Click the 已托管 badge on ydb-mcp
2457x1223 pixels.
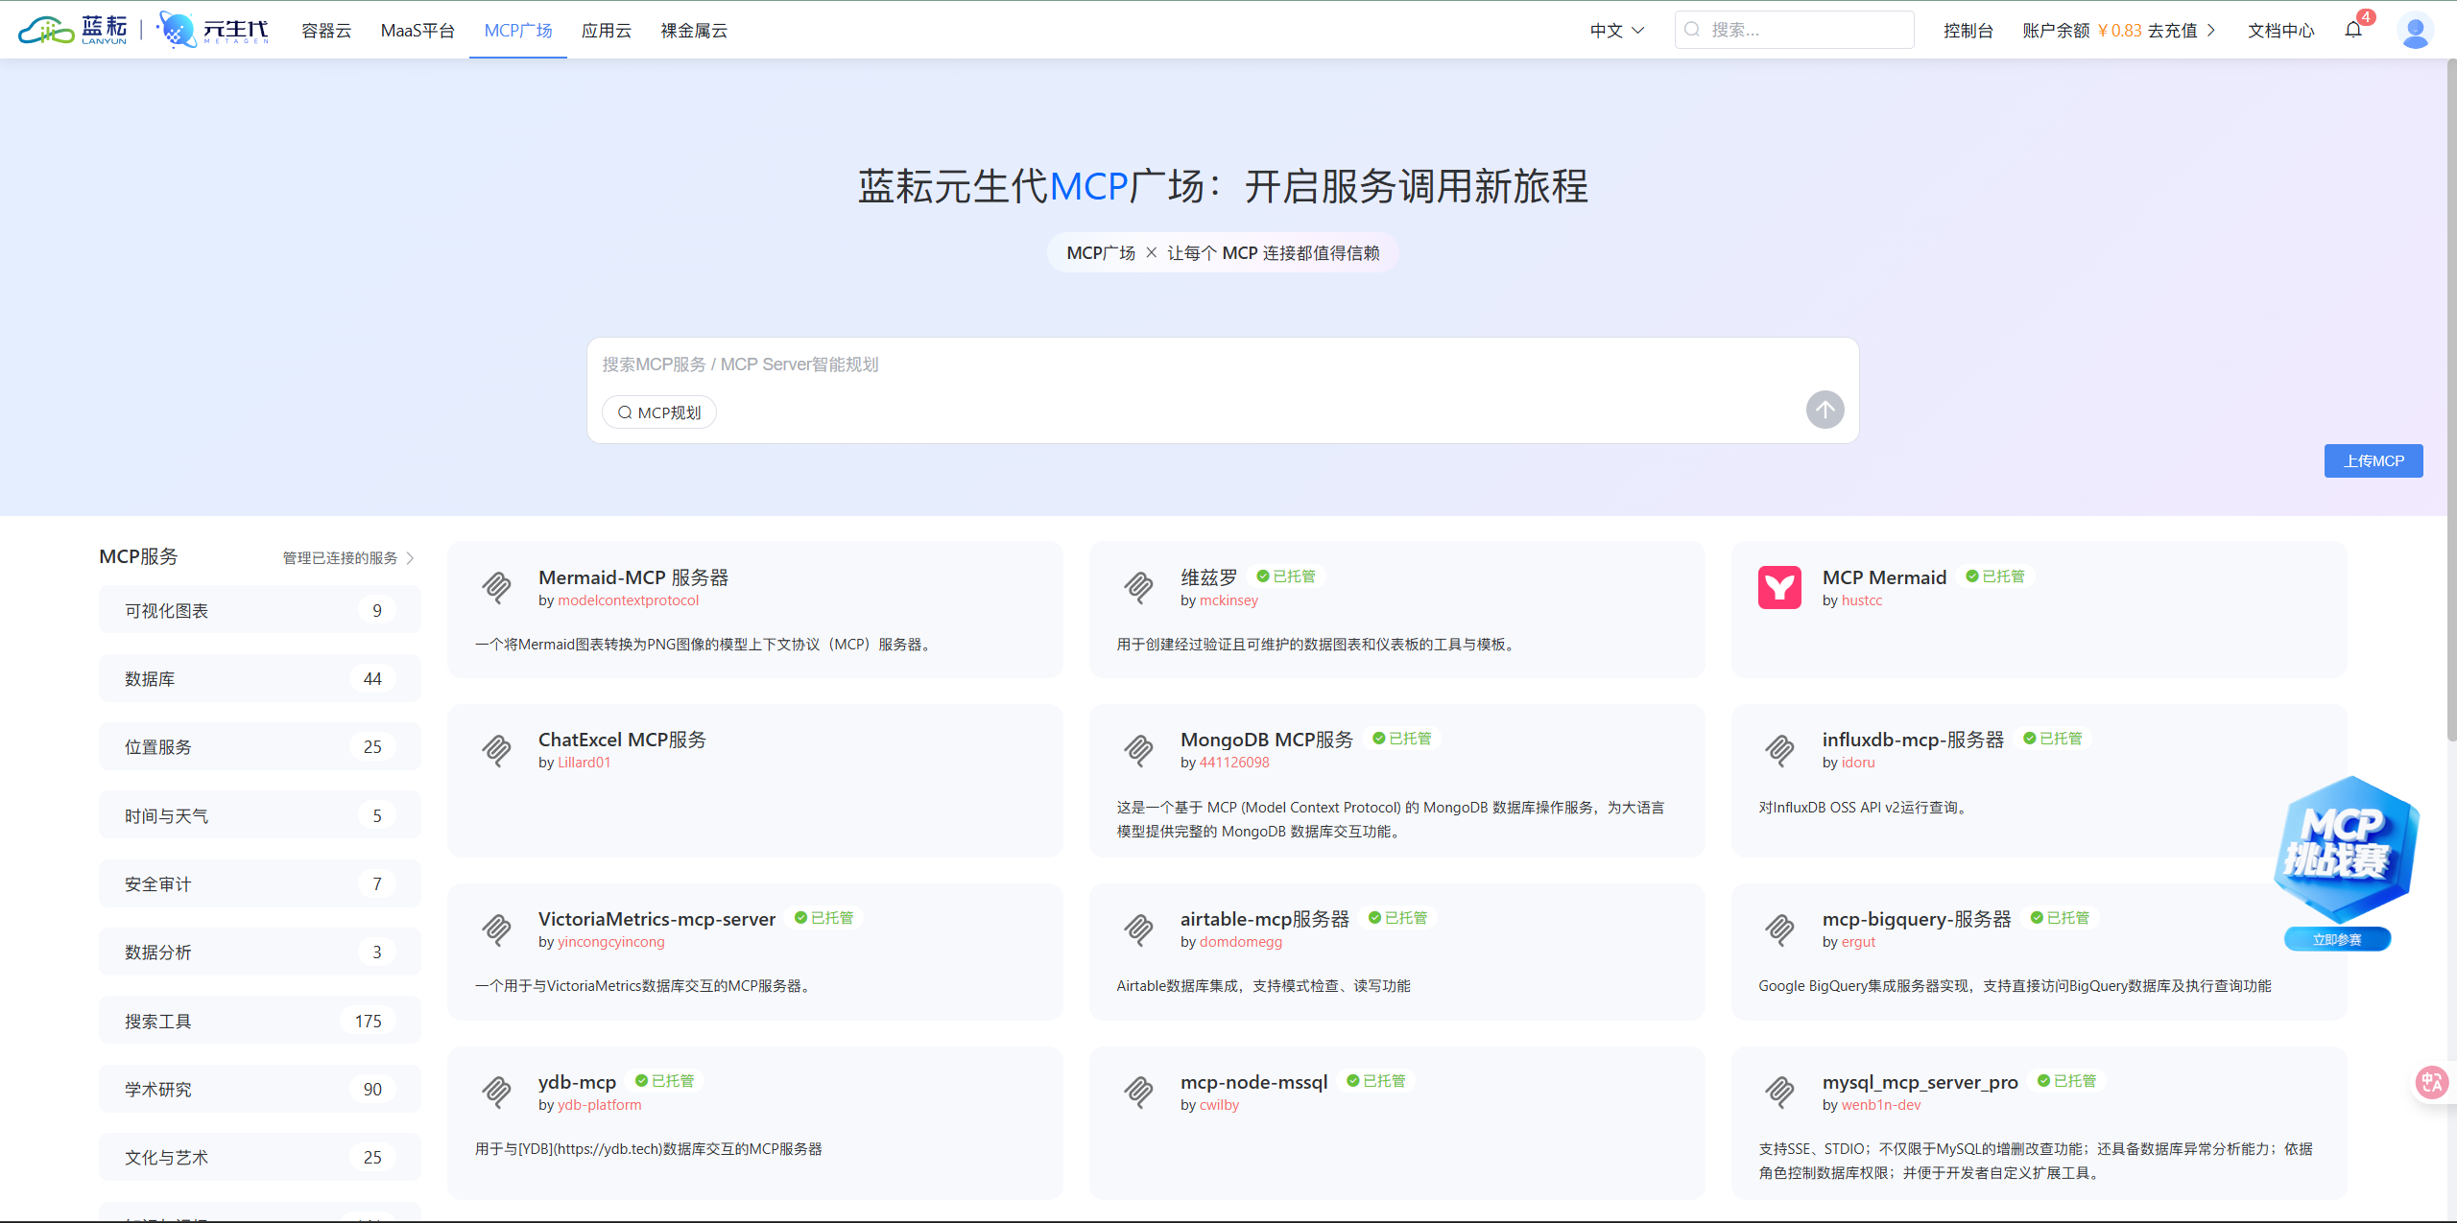pyautogui.click(x=665, y=1081)
